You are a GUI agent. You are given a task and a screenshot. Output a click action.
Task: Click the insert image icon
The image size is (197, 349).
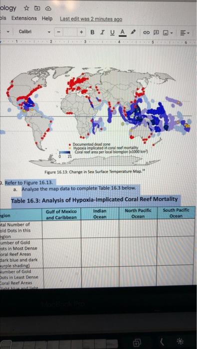pos(166,33)
